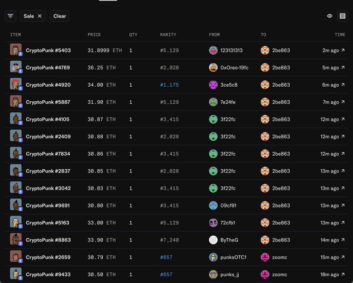The height and width of the screenshot is (283, 353).
Task: Click the 123131313 seller avatar
Action: click(213, 50)
